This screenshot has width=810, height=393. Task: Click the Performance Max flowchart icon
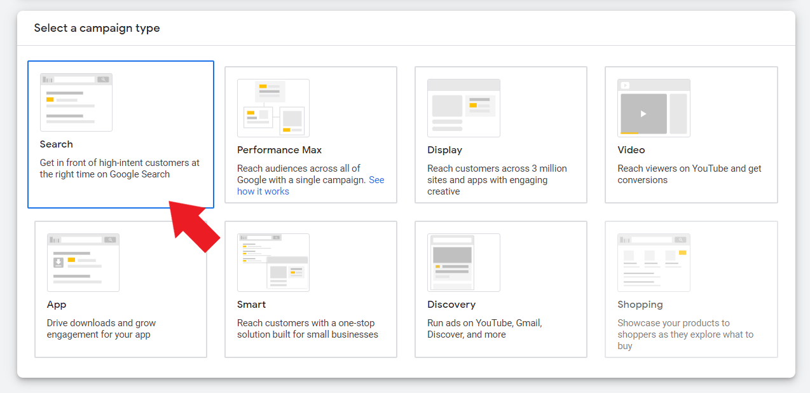[273, 107]
